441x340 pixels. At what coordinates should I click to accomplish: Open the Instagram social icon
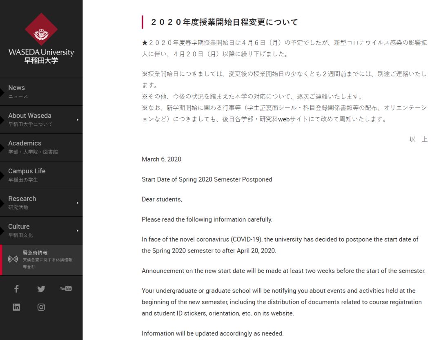[x=41, y=307]
